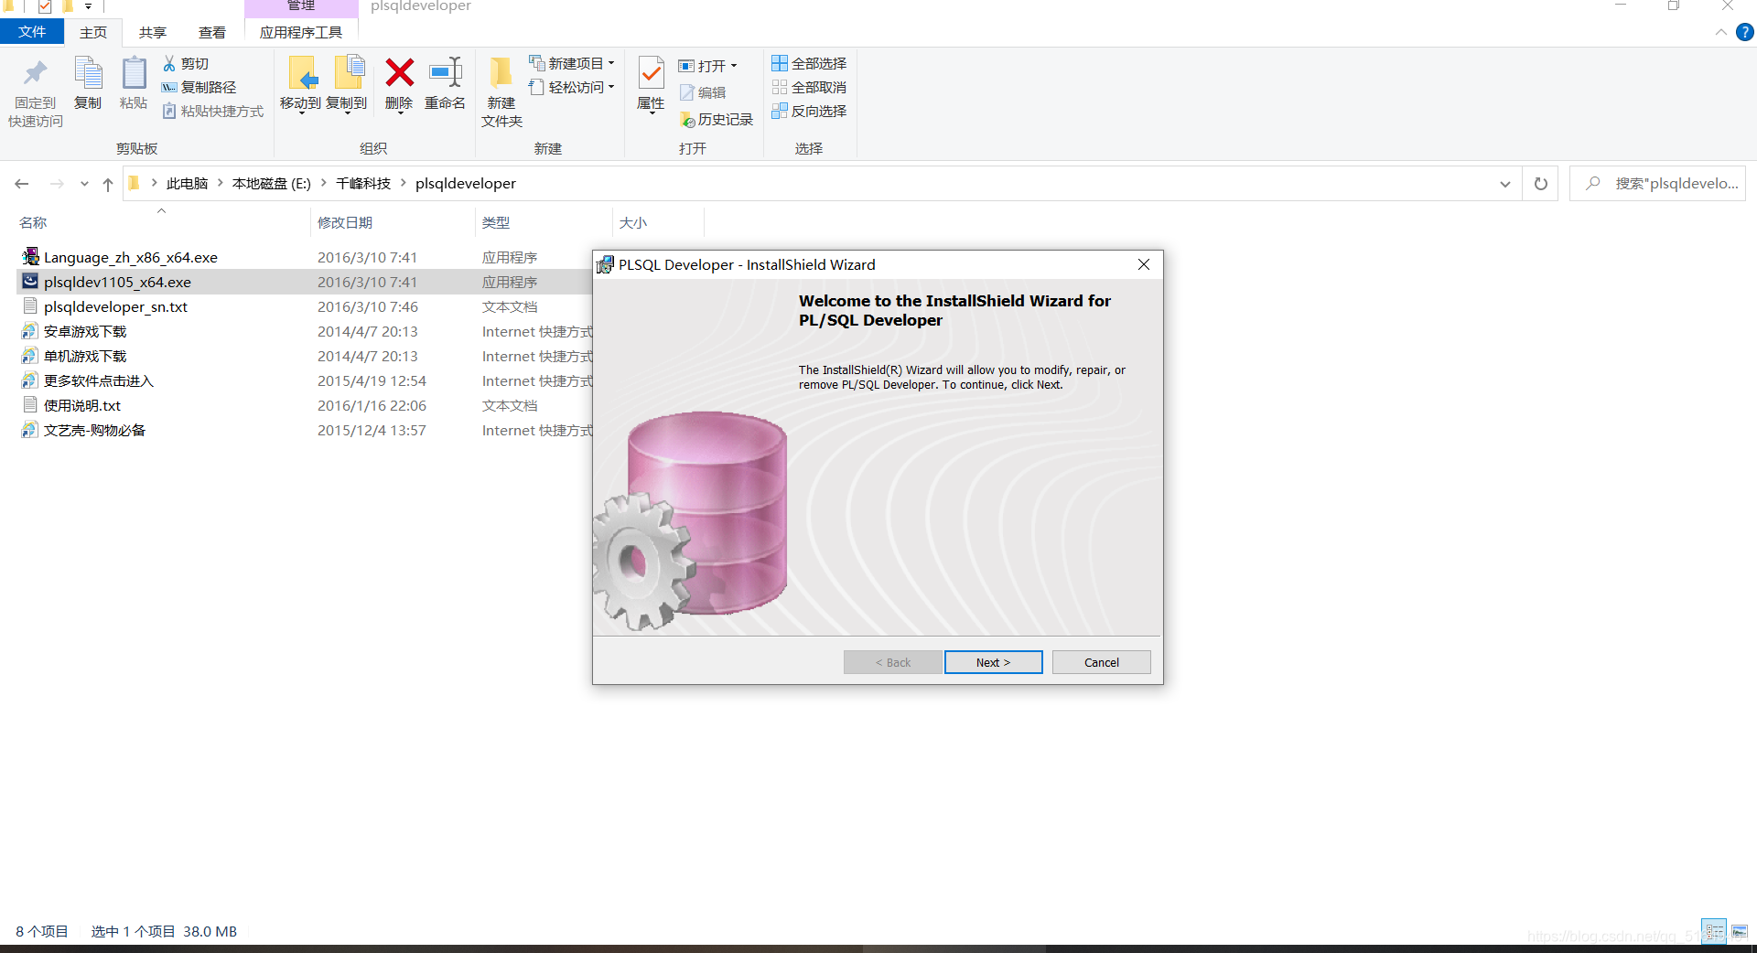Expand the recent locations dropdown arrow

pyautogui.click(x=84, y=184)
